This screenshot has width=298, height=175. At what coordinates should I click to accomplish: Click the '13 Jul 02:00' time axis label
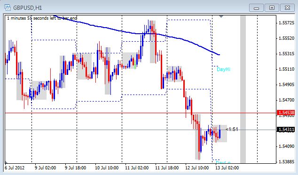coord(227,168)
